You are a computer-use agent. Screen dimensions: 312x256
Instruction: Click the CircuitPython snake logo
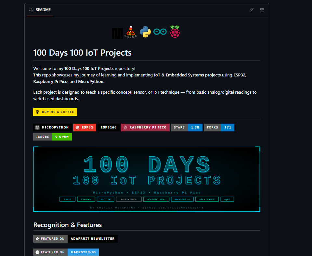(131, 32)
